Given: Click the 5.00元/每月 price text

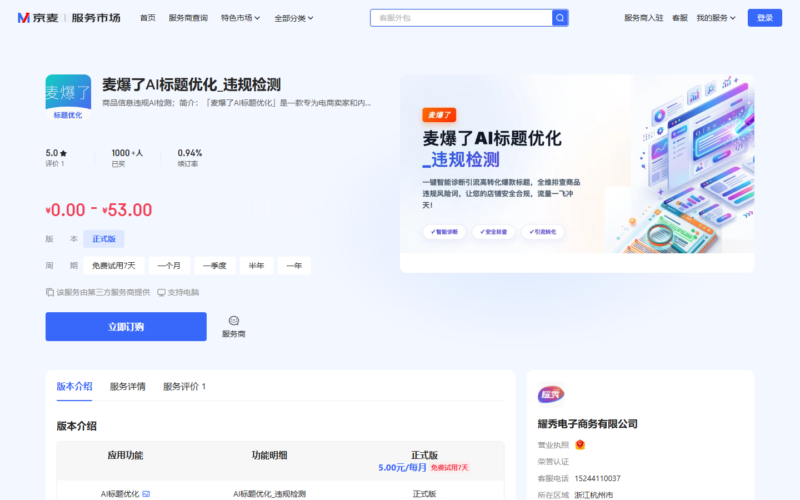Looking at the screenshot, I should 402,467.
